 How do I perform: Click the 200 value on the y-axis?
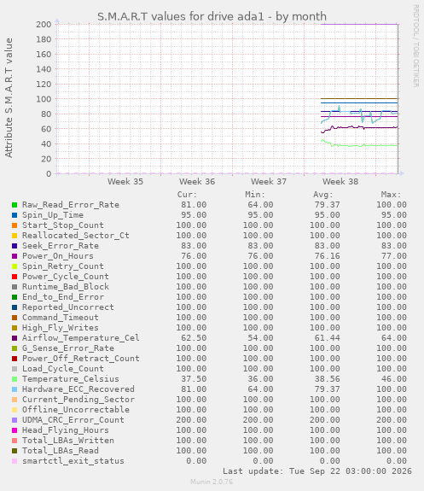click(44, 25)
